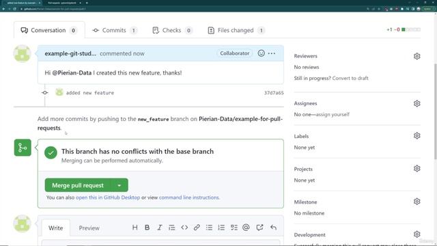Click the +1 −0 diffstat indicator
Screen dimensions: 437x246
(x=404, y=29)
